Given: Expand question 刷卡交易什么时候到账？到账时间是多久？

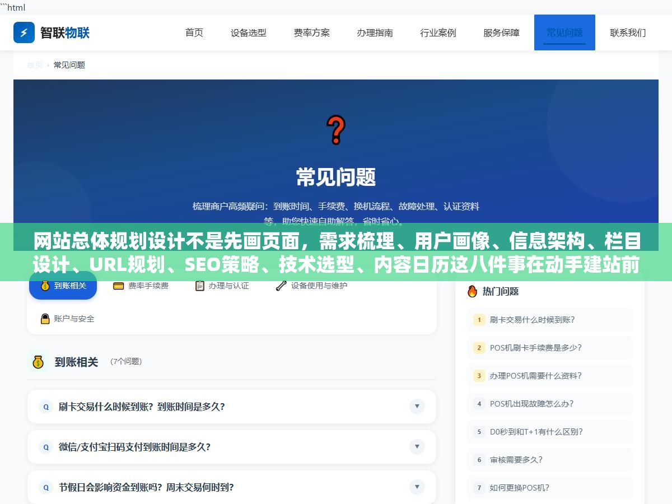Looking at the screenshot, I should [x=232, y=407].
